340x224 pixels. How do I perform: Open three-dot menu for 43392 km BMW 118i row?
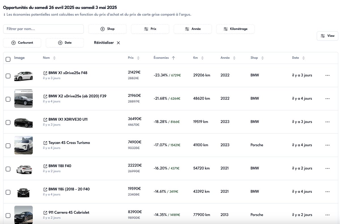click(x=328, y=192)
